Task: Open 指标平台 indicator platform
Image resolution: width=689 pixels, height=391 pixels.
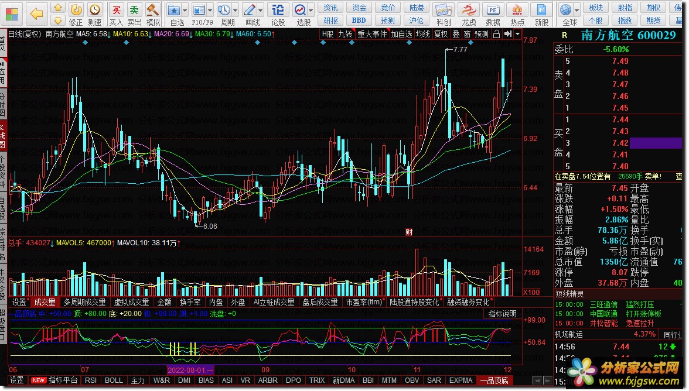Action: click(63, 380)
